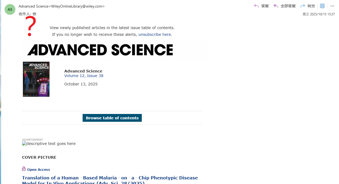Click Browse table of contents button
The height and width of the screenshot is (184, 339).
pos(112,118)
